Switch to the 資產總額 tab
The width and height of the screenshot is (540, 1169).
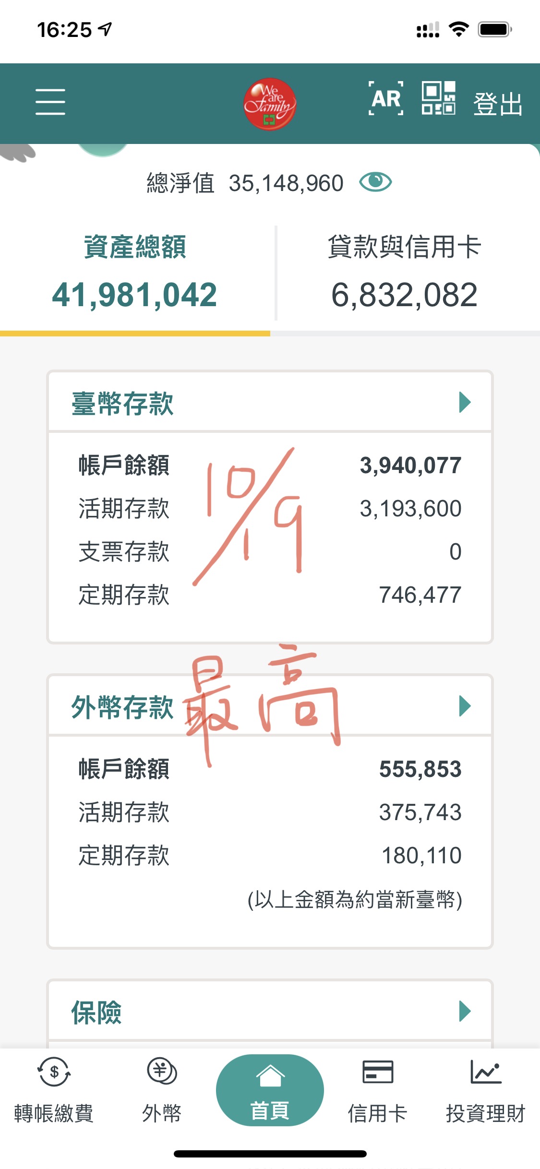(x=135, y=272)
